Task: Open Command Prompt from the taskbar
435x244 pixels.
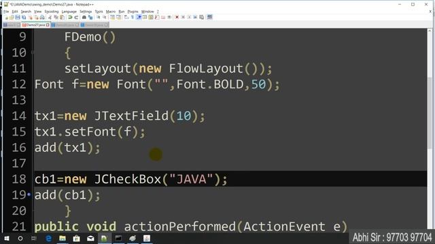Action: [x=118, y=238]
